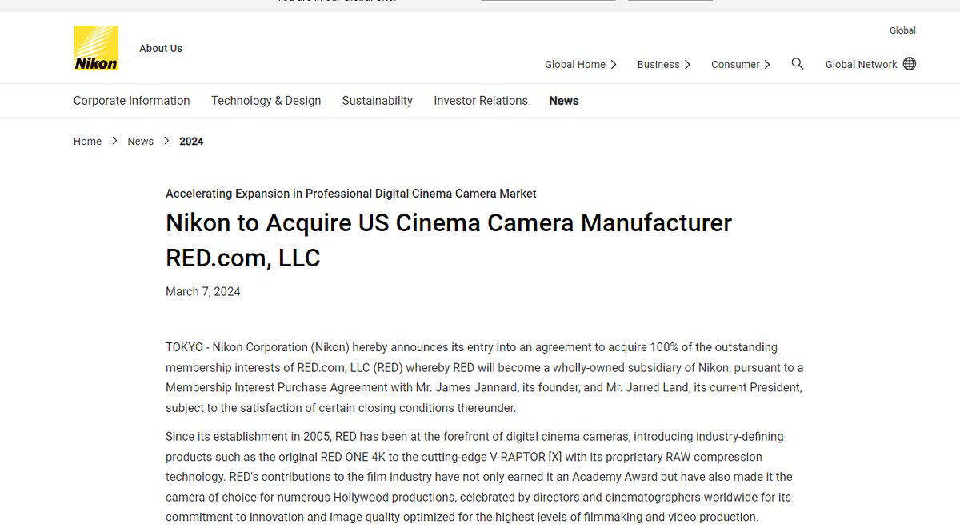Expand the Business chevron
Image resolution: width=960 pixels, height=532 pixels.
(688, 65)
